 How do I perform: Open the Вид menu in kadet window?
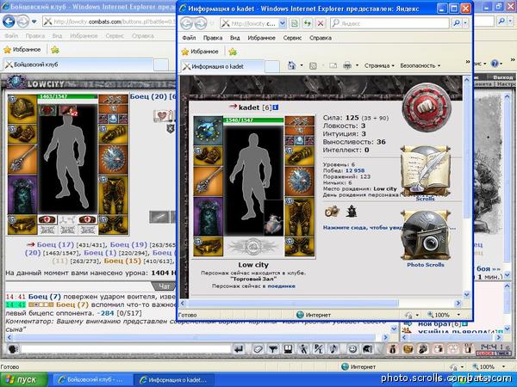click(x=234, y=38)
